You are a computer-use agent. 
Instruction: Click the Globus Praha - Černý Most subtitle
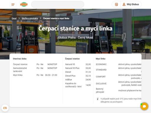pos(75,38)
